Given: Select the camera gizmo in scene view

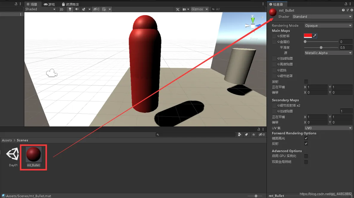Looking at the screenshot, I should click(52, 73).
